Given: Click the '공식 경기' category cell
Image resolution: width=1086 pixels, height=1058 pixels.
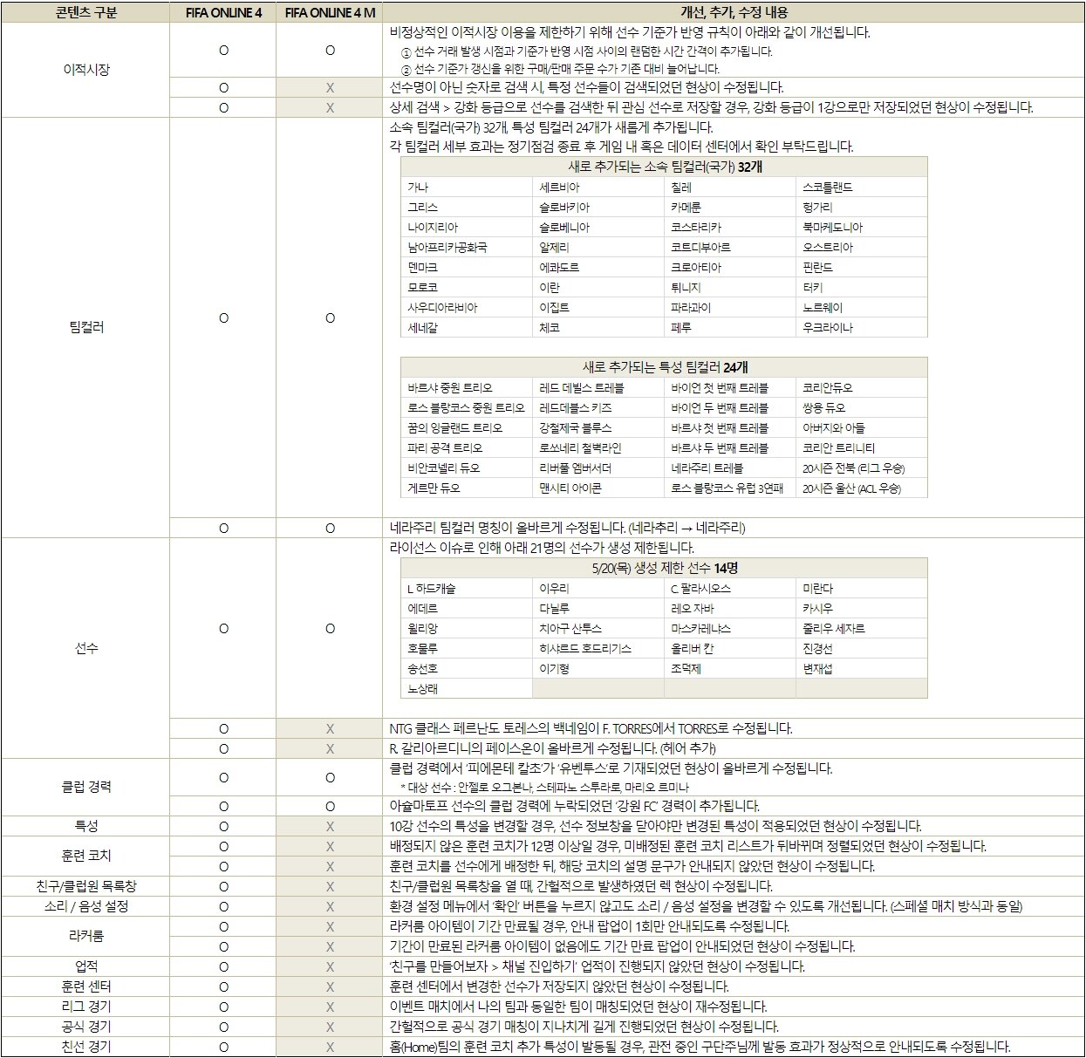Looking at the screenshot, I should click(x=86, y=1027).
